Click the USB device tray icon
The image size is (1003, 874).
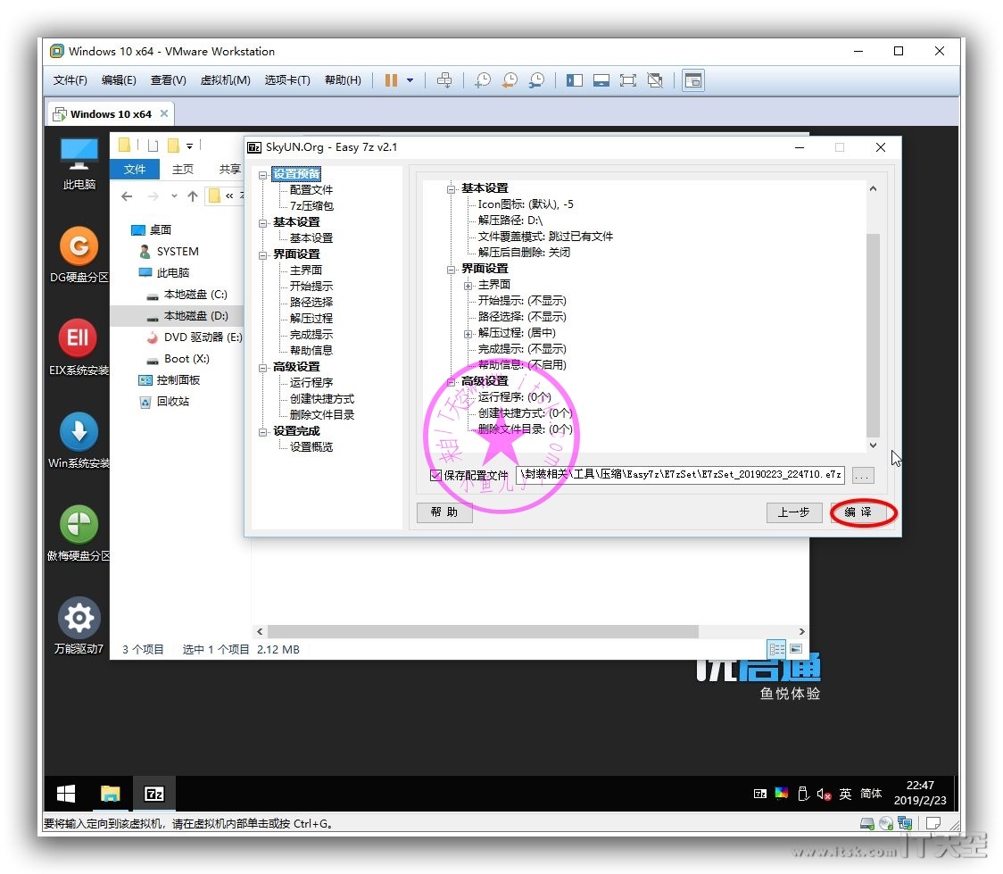803,794
